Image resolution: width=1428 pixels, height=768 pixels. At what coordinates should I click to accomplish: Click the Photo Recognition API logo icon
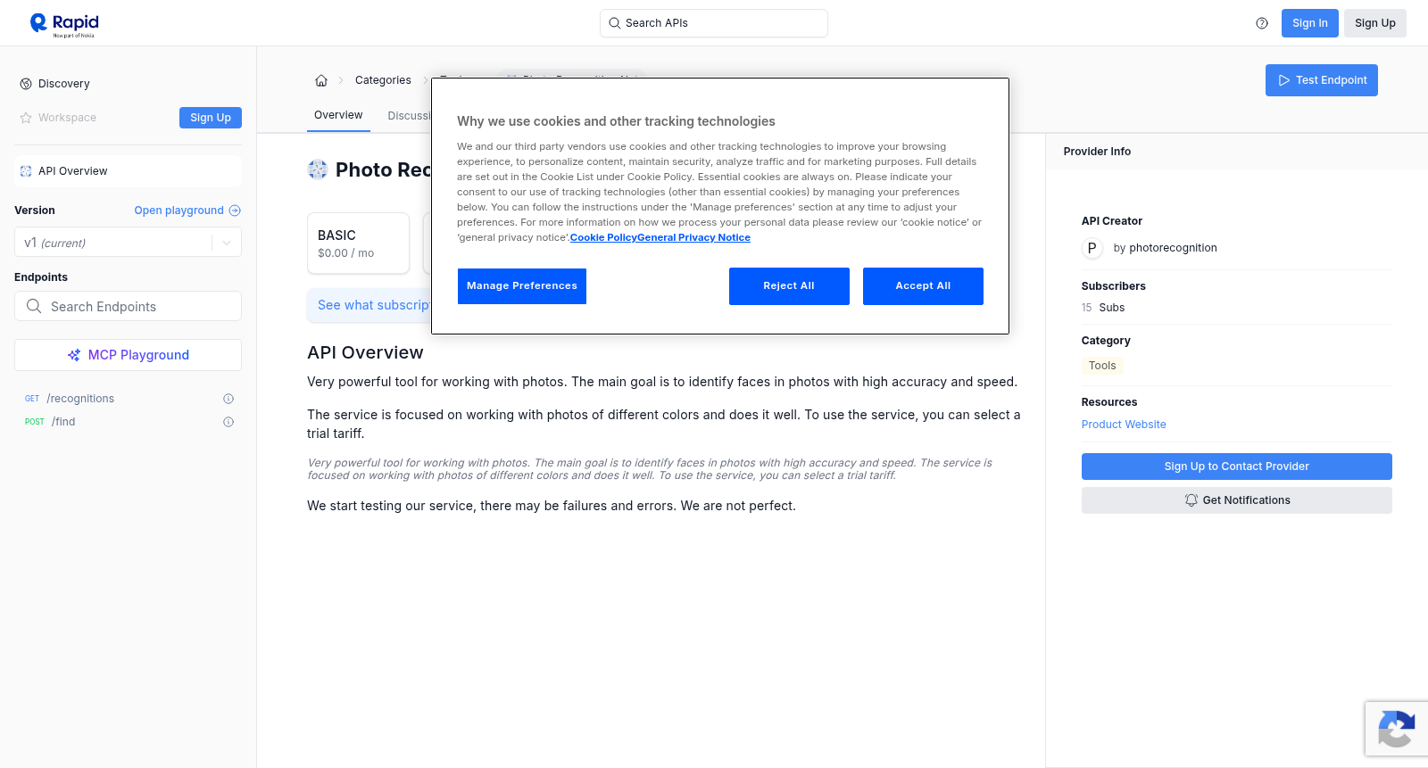pos(318,169)
